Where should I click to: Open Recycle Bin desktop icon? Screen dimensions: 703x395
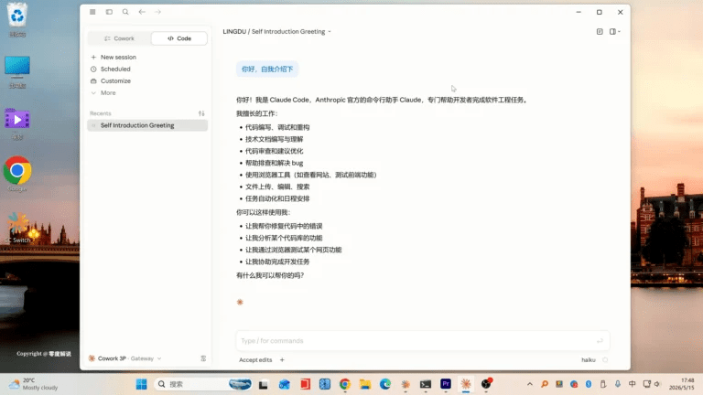click(x=17, y=19)
